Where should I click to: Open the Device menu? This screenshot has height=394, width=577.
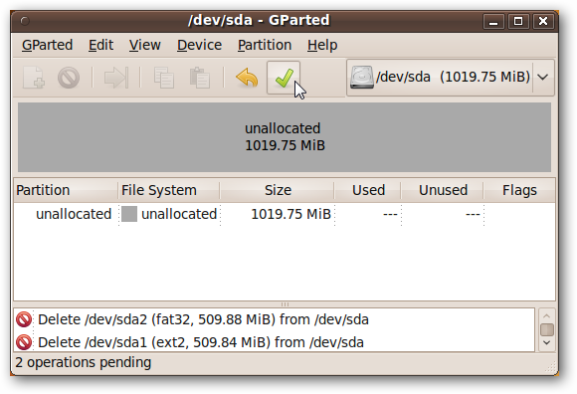(x=199, y=45)
